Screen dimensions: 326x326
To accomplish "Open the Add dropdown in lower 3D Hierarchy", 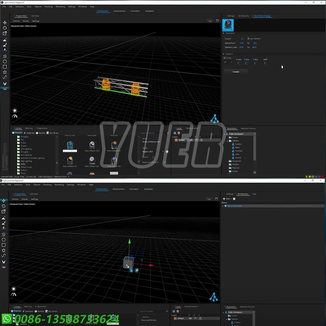I will pos(227,199).
